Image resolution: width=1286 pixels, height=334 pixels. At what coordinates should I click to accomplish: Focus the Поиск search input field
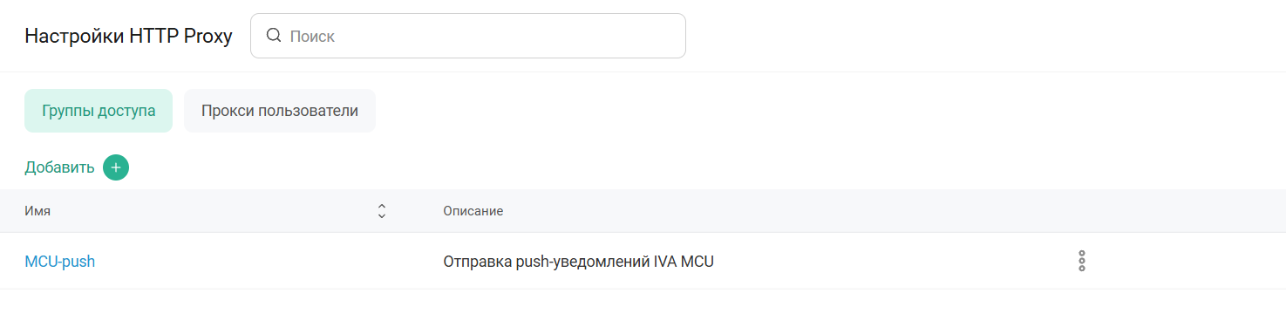(468, 36)
